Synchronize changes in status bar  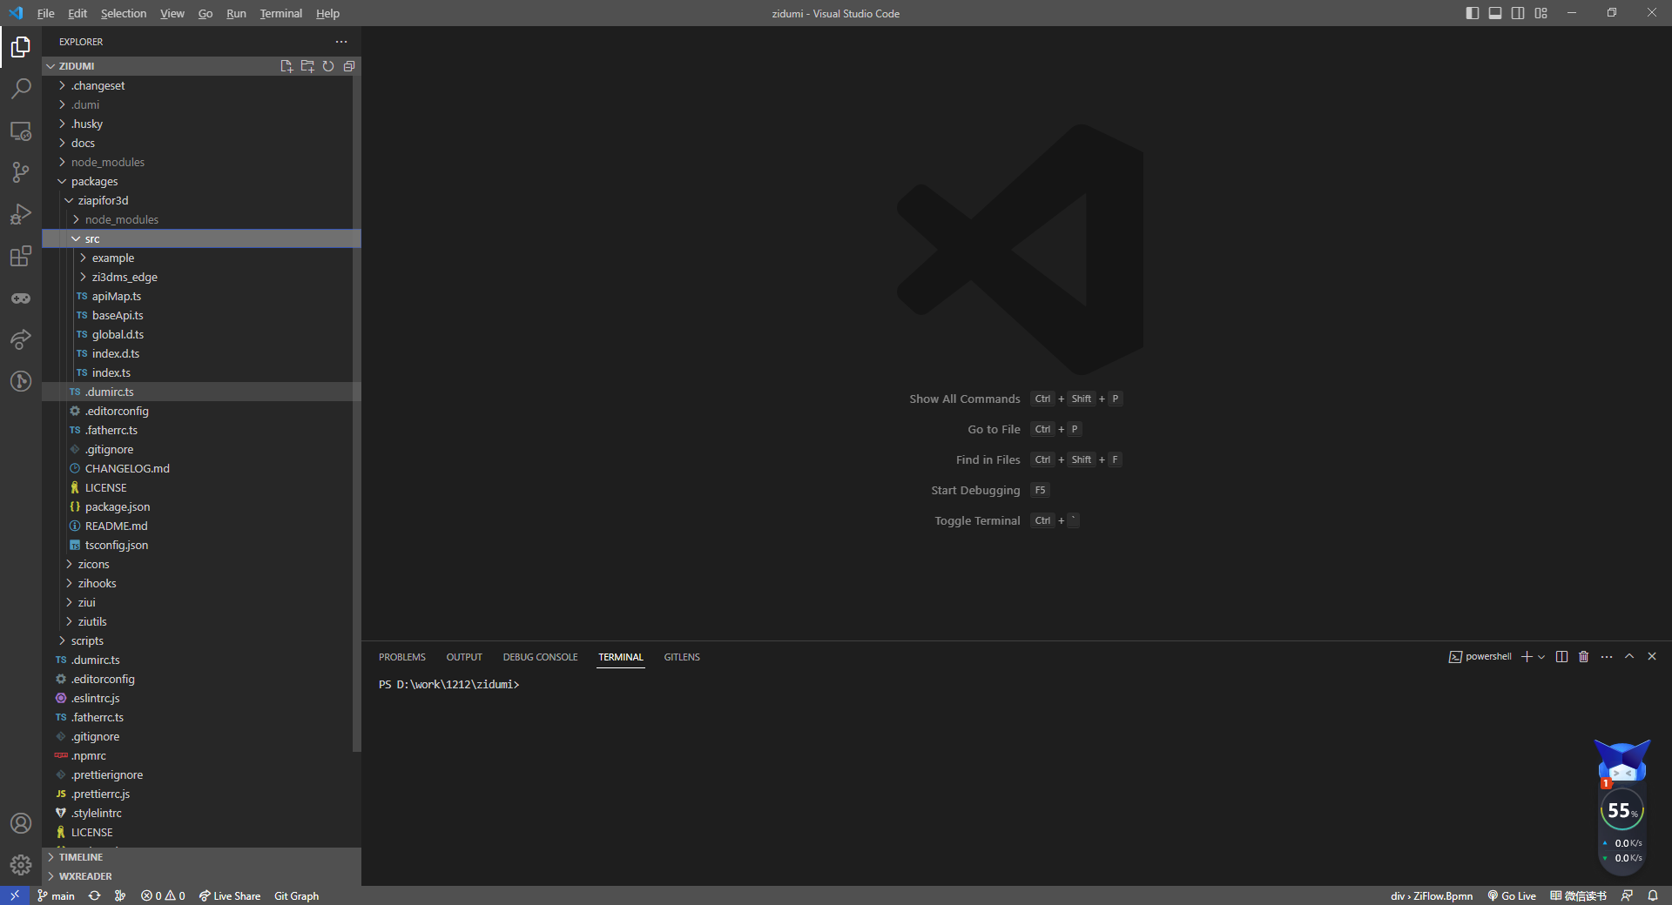[94, 895]
